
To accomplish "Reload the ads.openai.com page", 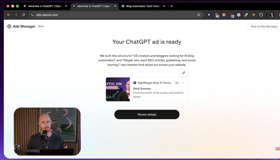I will (x=24, y=15).
